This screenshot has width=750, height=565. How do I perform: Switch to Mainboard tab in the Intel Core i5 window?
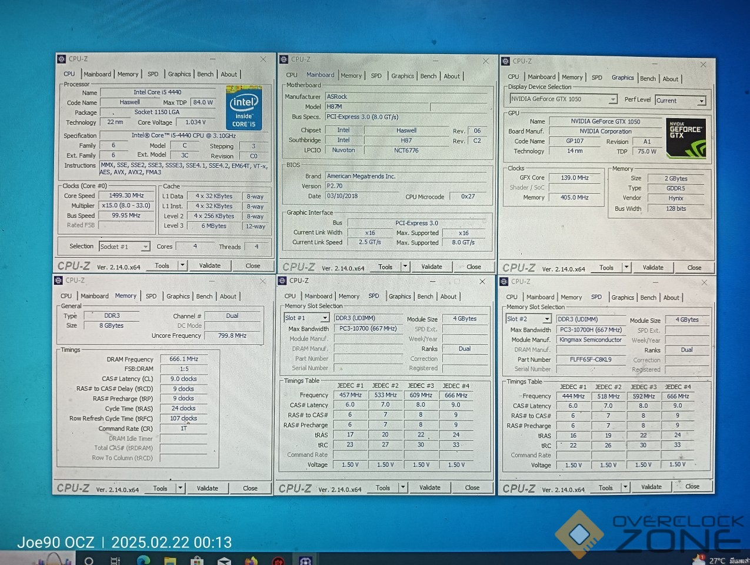97,74
